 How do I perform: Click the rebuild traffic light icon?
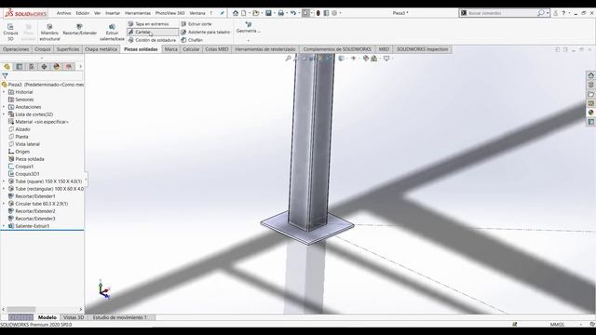[318, 13]
